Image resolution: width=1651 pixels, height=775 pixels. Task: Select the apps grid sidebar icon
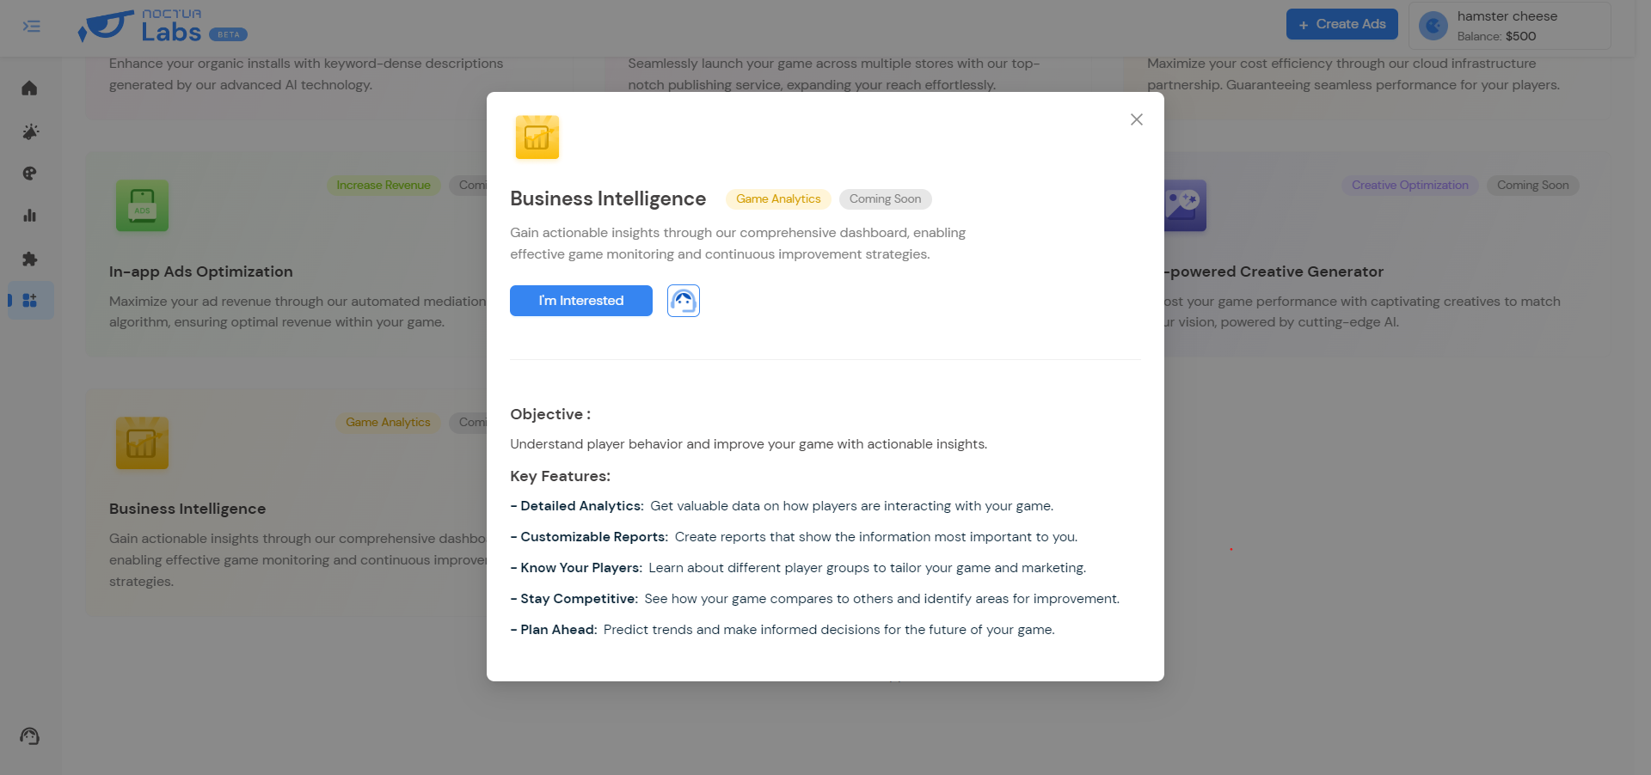(x=30, y=301)
